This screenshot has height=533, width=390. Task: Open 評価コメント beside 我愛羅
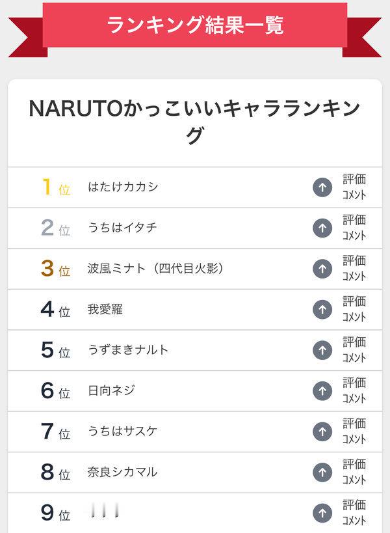coord(354,310)
